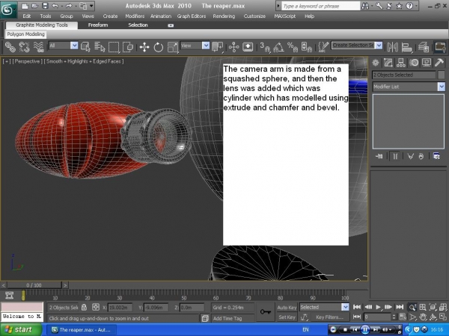Click the X coordinate input field
The image size is (449, 336).
pyautogui.click(x=120, y=308)
